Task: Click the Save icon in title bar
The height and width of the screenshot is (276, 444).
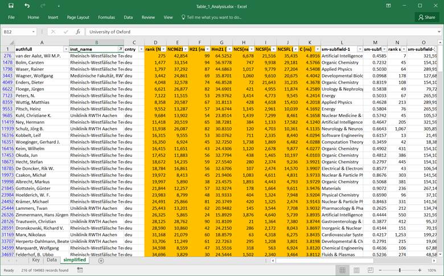Action: pos(11,6)
